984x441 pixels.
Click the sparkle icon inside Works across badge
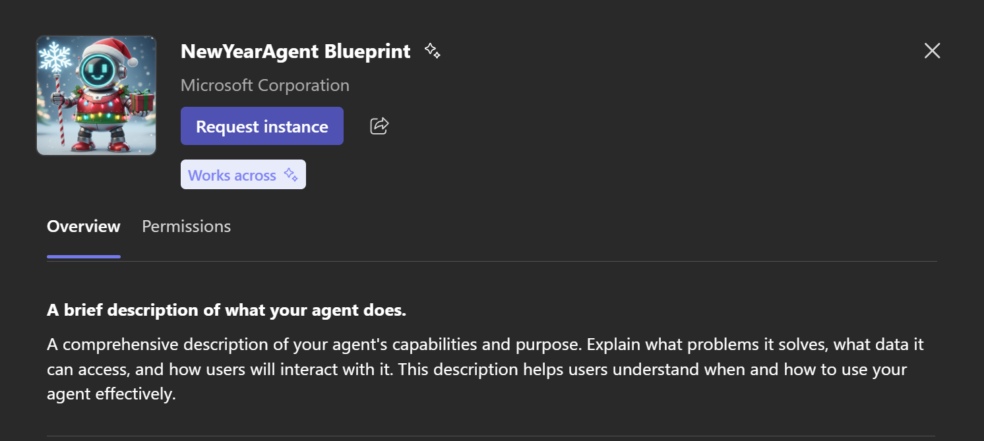(291, 175)
